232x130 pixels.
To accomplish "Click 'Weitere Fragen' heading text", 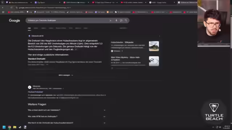I will 37,104.
